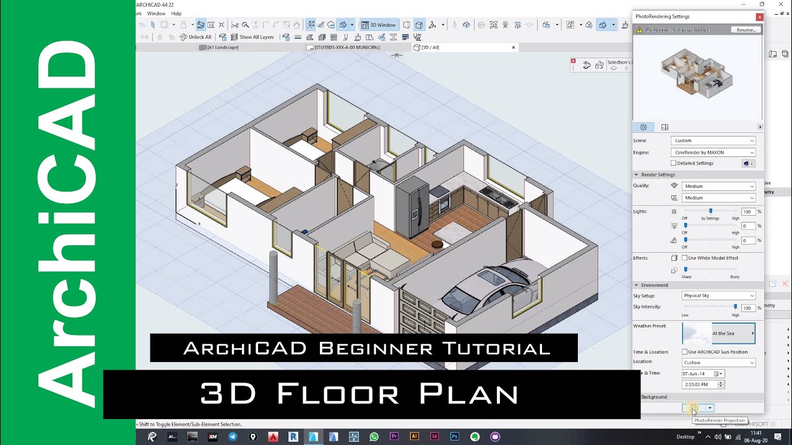
Task: Click Show All Layers button
Action: (252, 37)
